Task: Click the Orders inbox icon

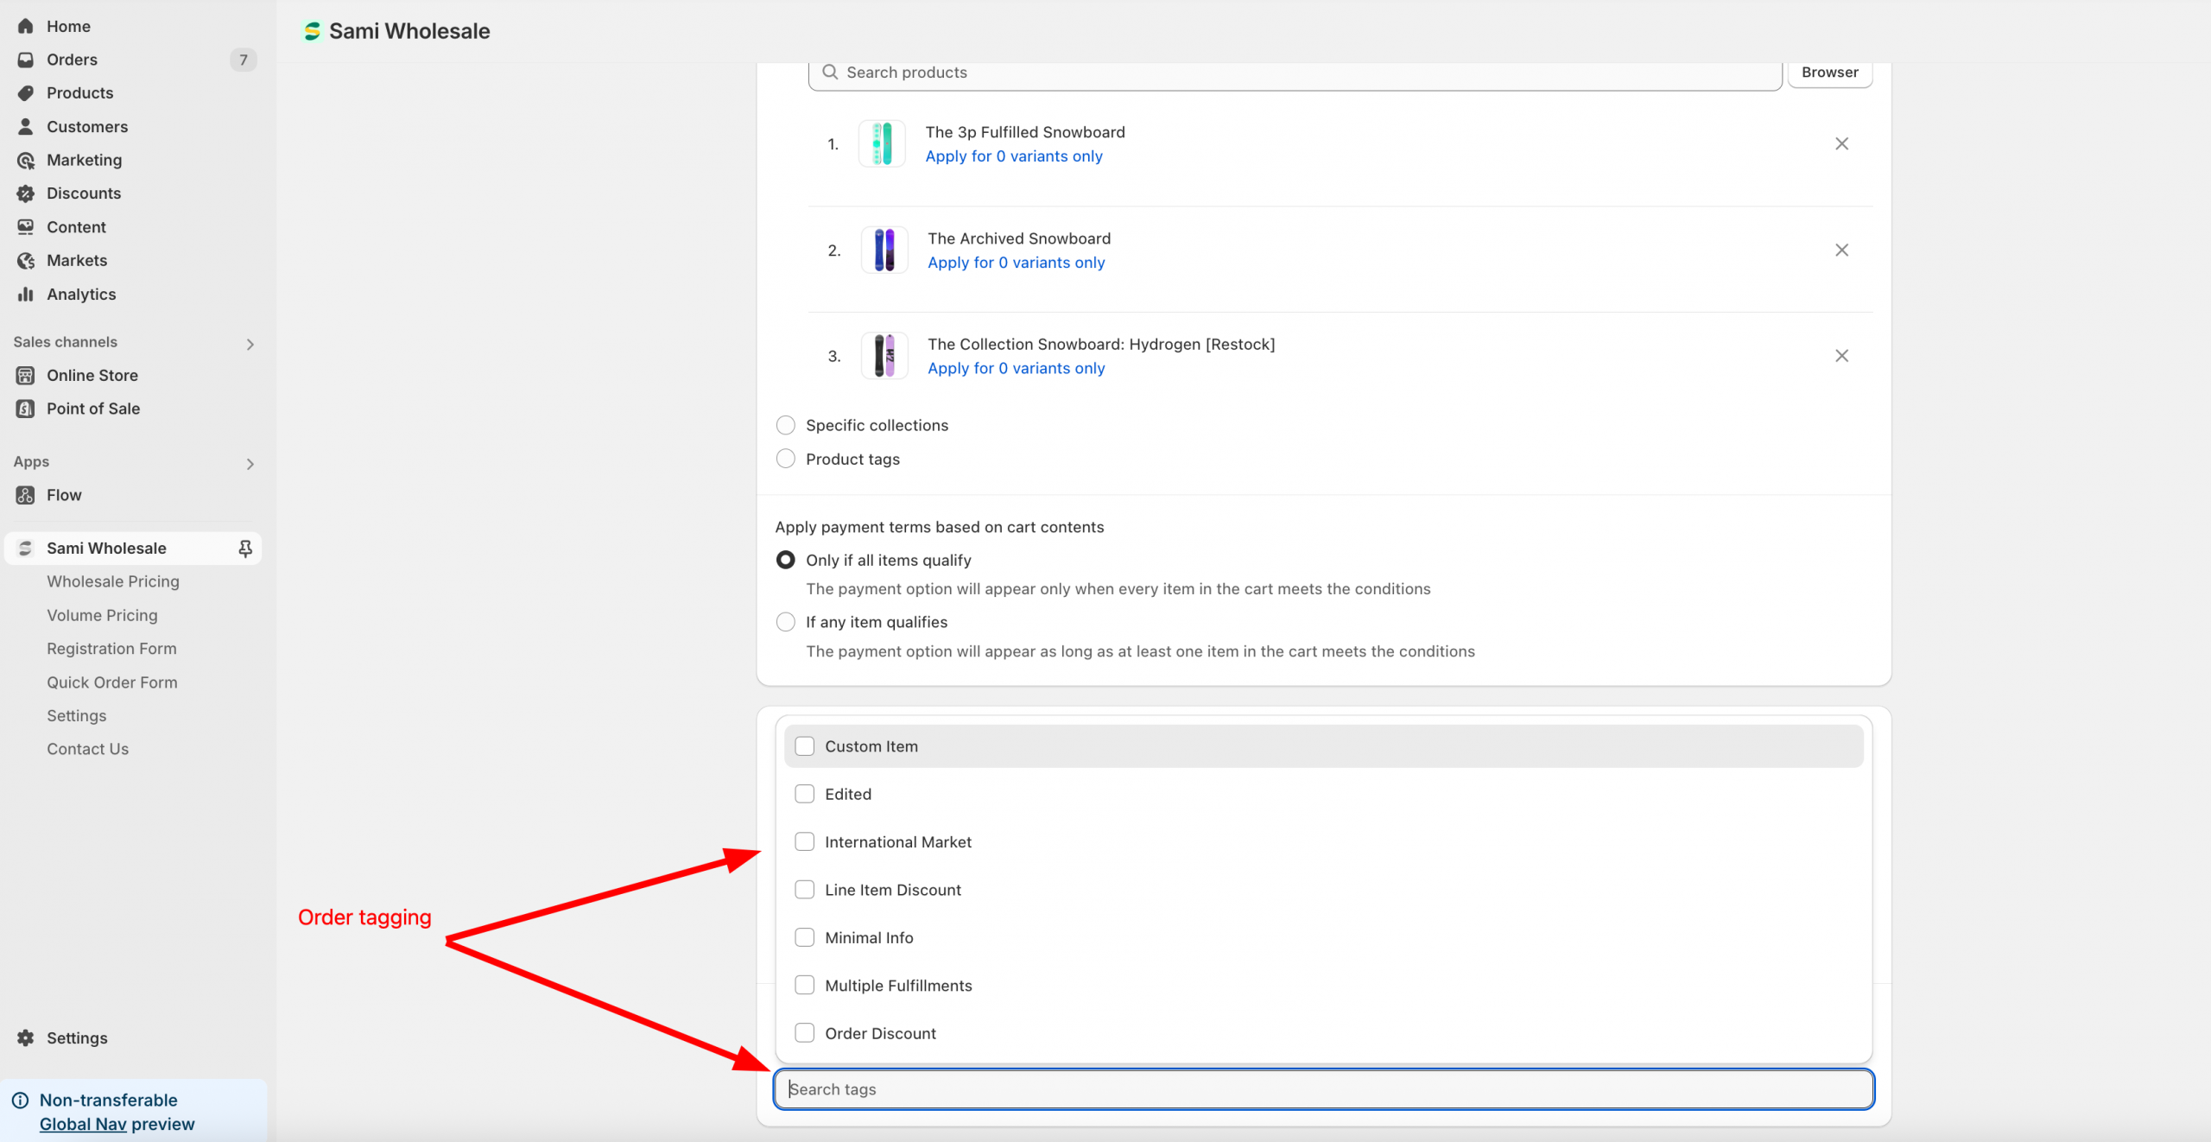Action: tap(26, 60)
